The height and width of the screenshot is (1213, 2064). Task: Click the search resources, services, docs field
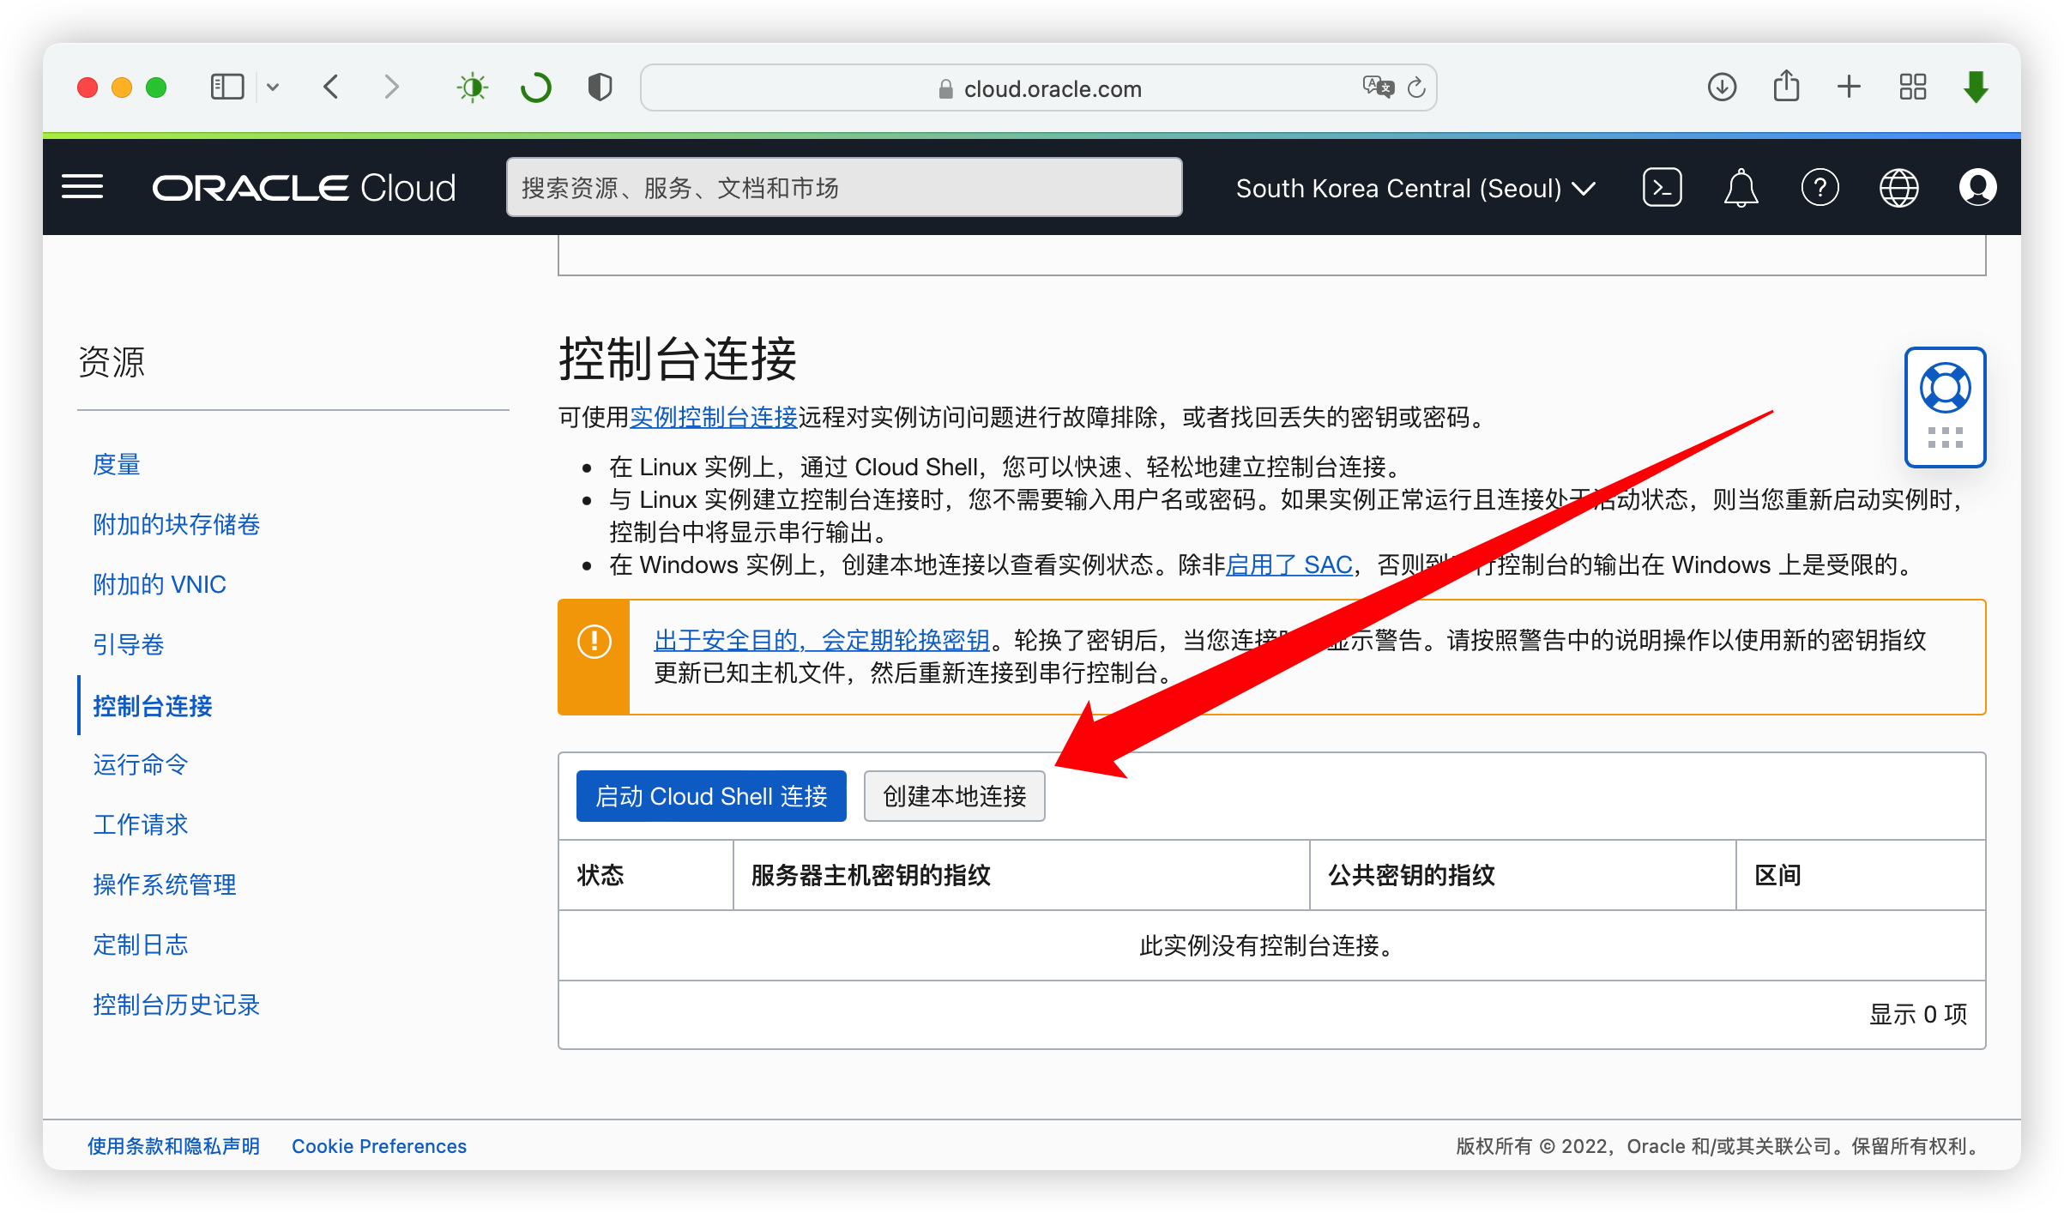(x=844, y=187)
